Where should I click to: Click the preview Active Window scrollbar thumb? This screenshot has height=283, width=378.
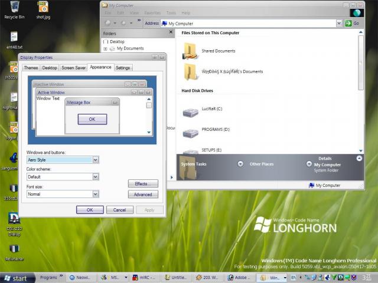(149, 105)
